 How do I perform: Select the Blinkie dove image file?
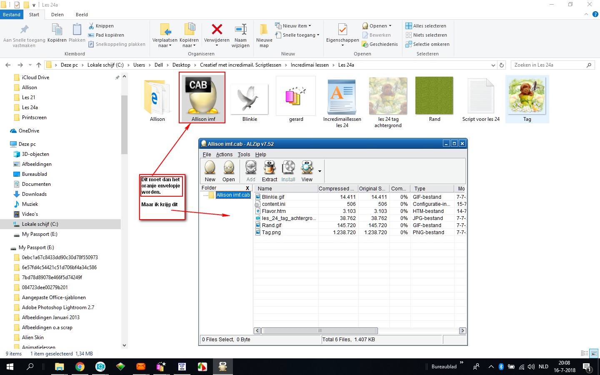point(250,100)
